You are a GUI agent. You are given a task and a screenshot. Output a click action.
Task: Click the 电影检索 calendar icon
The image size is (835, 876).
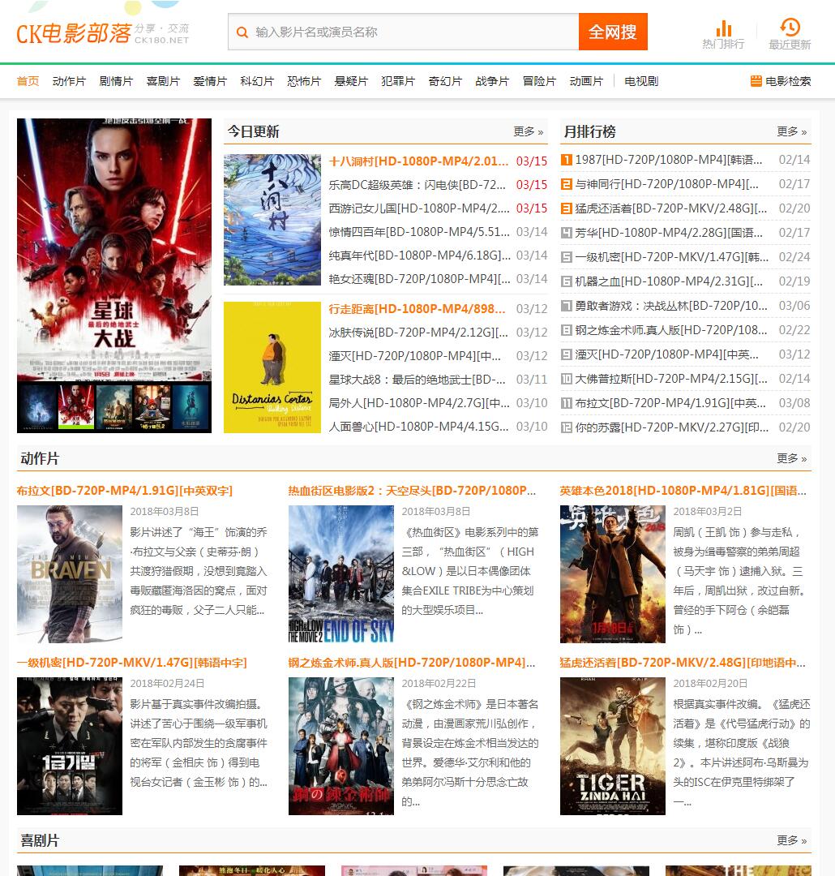click(x=756, y=81)
